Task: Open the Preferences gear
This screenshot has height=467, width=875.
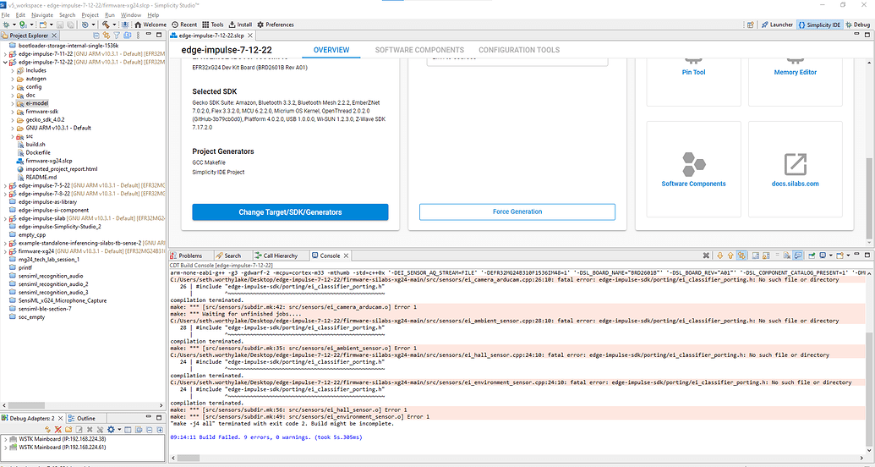Action: (x=275, y=25)
